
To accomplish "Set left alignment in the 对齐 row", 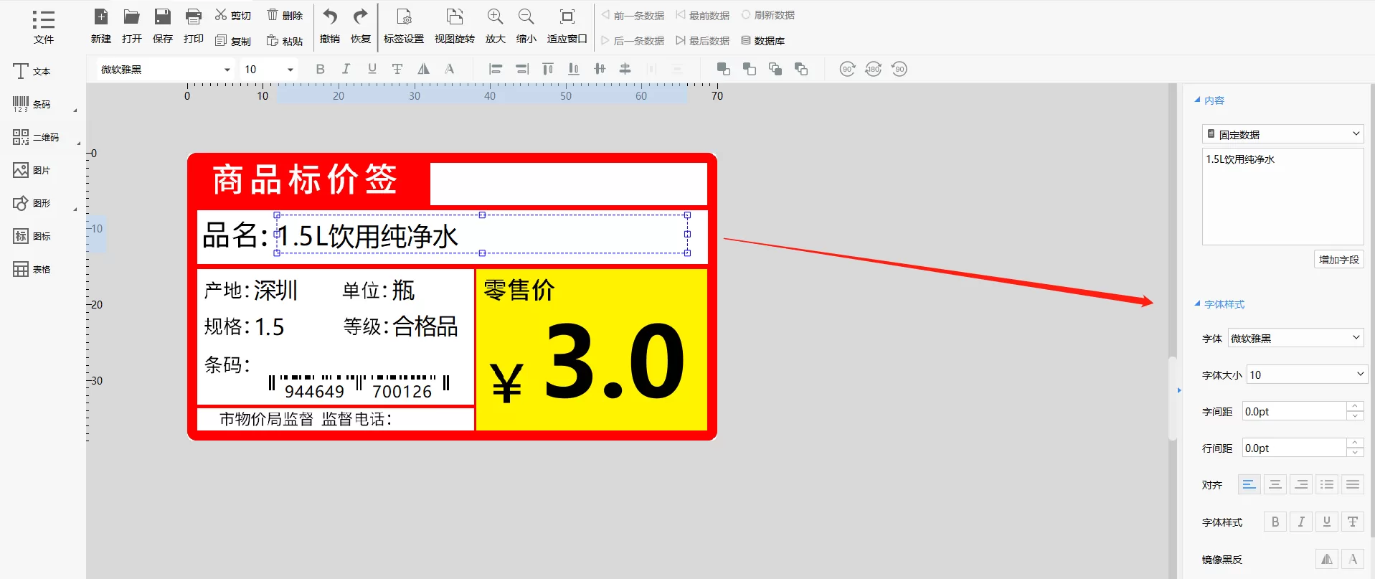I will (x=1249, y=485).
